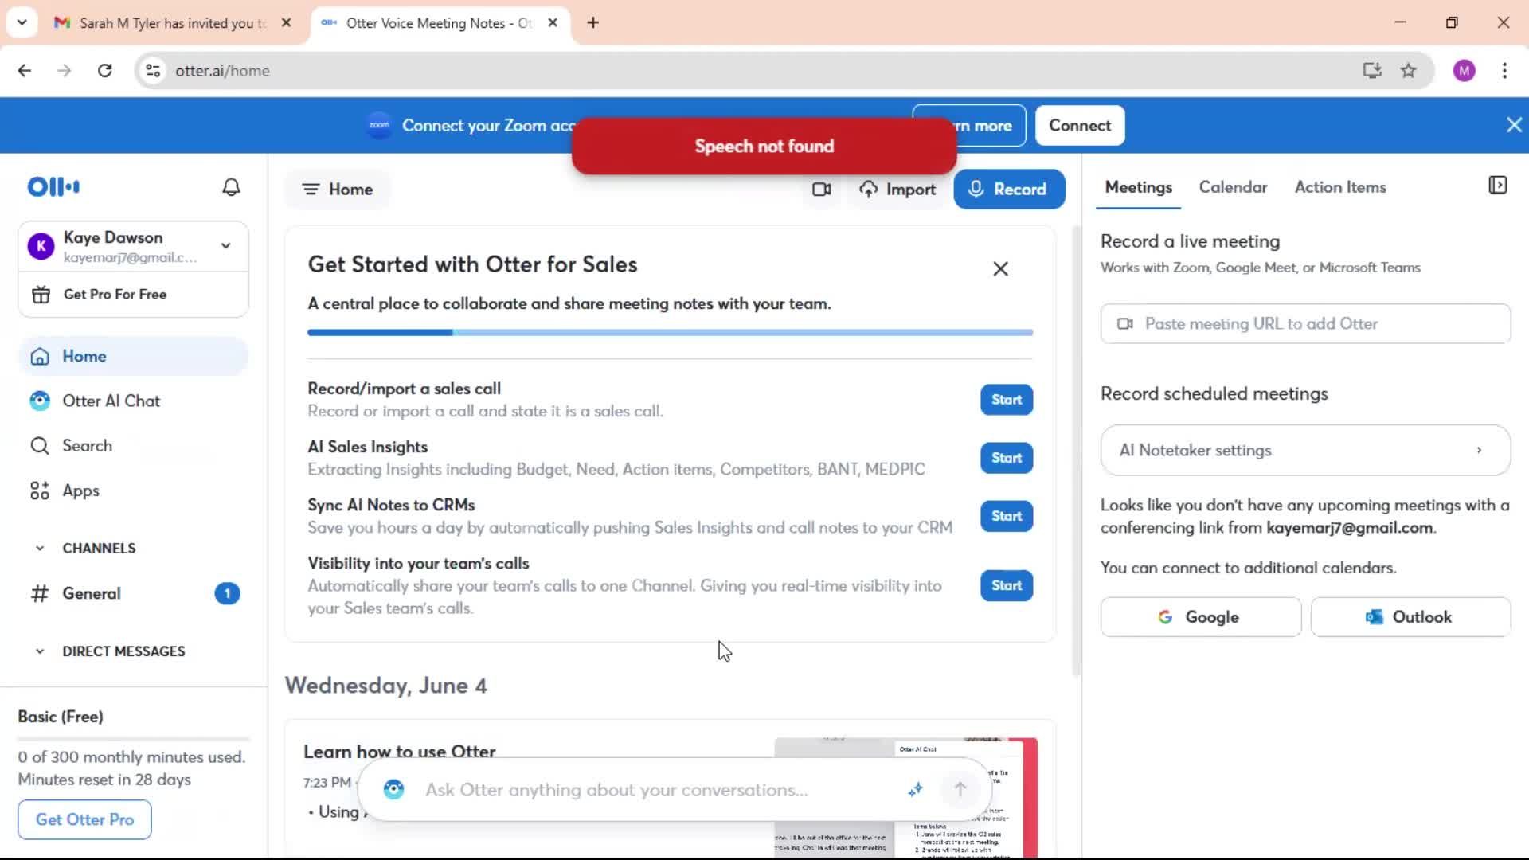Close the Otter Voice Meeting Notes tab
Image resolution: width=1529 pixels, height=860 pixels.
point(553,23)
